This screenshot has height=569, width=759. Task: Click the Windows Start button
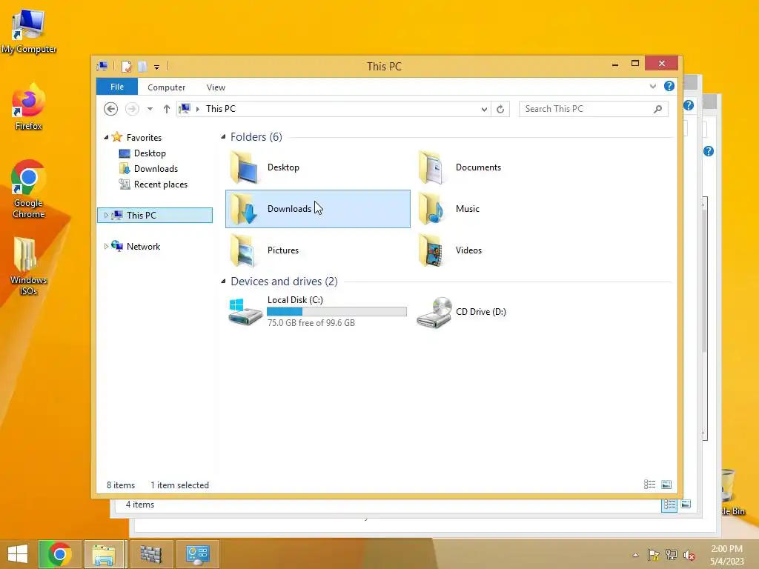click(18, 554)
